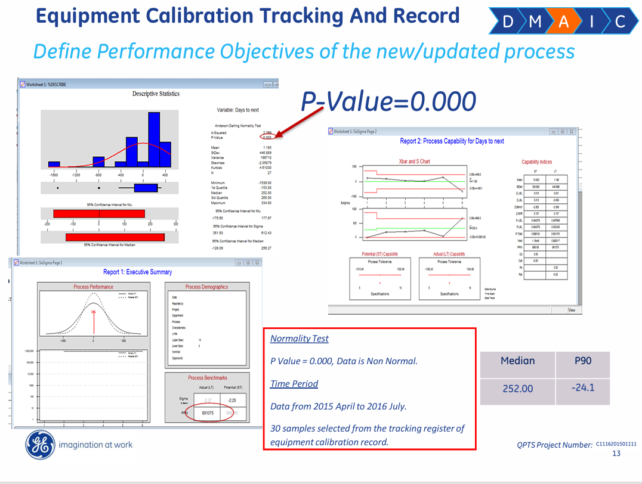Click the SixSigma Page 2 window icon

coord(331,131)
